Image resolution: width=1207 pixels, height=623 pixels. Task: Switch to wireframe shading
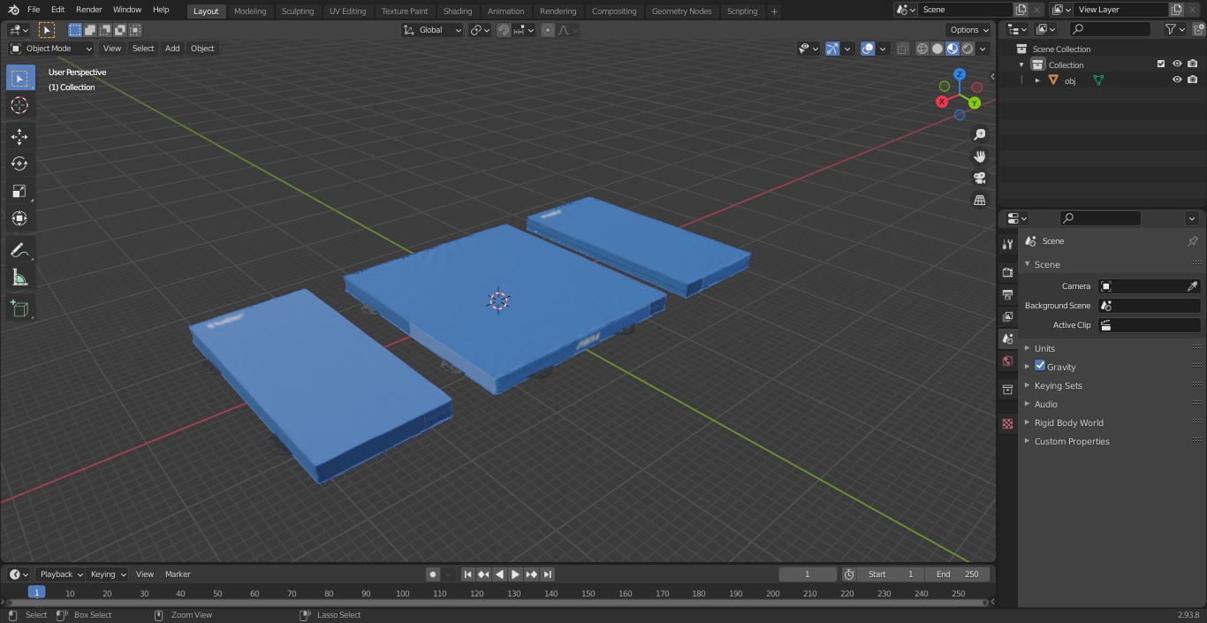pyautogui.click(x=922, y=49)
